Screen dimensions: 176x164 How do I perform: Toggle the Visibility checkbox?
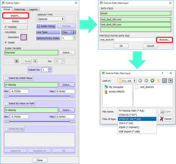[6, 27]
